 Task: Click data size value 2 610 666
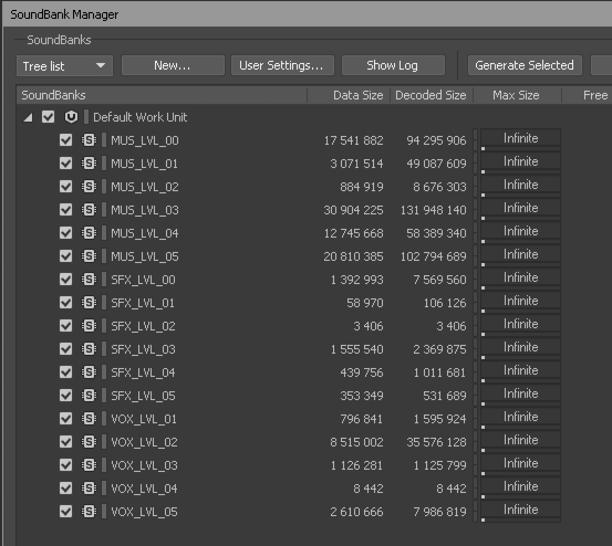click(x=356, y=512)
